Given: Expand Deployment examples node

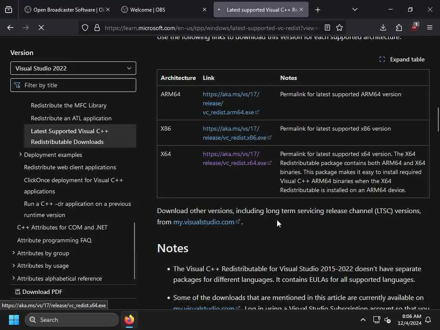Looking at the screenshot, I should tap(20, 154).
